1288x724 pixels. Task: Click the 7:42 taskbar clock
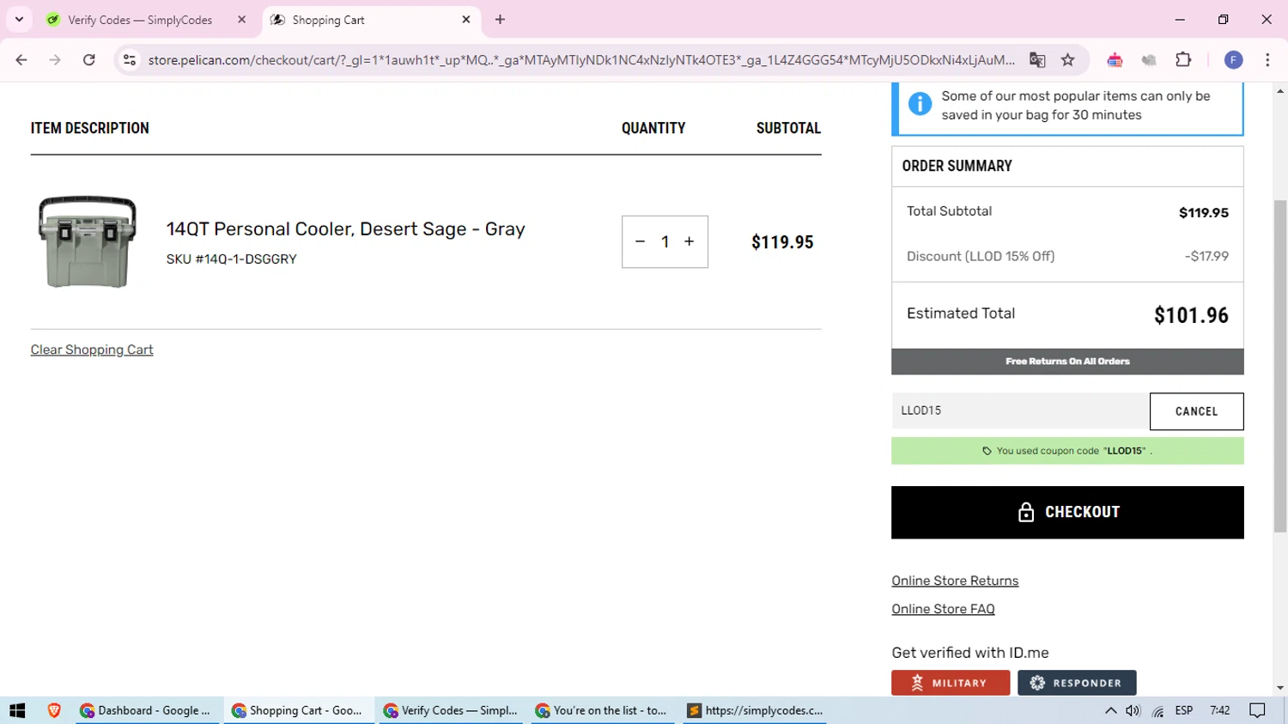pos(1219,710)
